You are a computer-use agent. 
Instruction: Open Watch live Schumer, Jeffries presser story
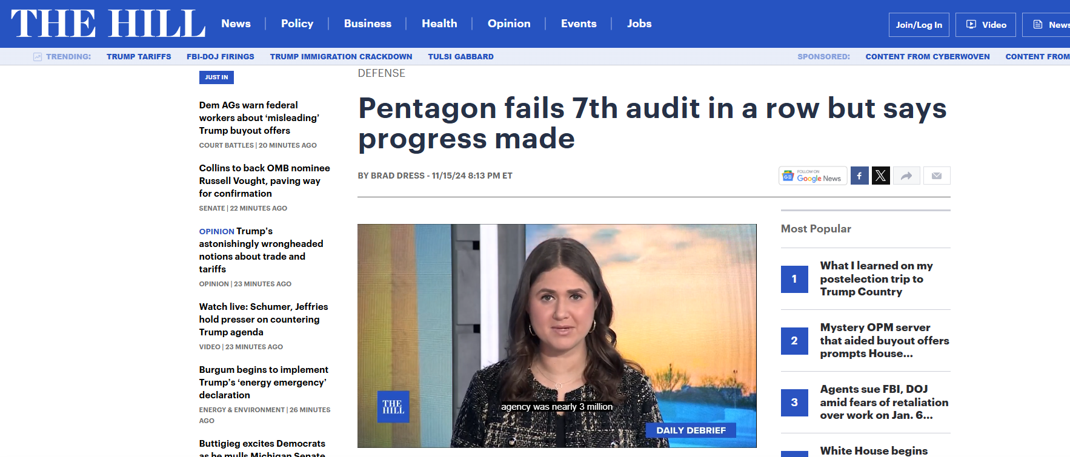click(264, 319)
